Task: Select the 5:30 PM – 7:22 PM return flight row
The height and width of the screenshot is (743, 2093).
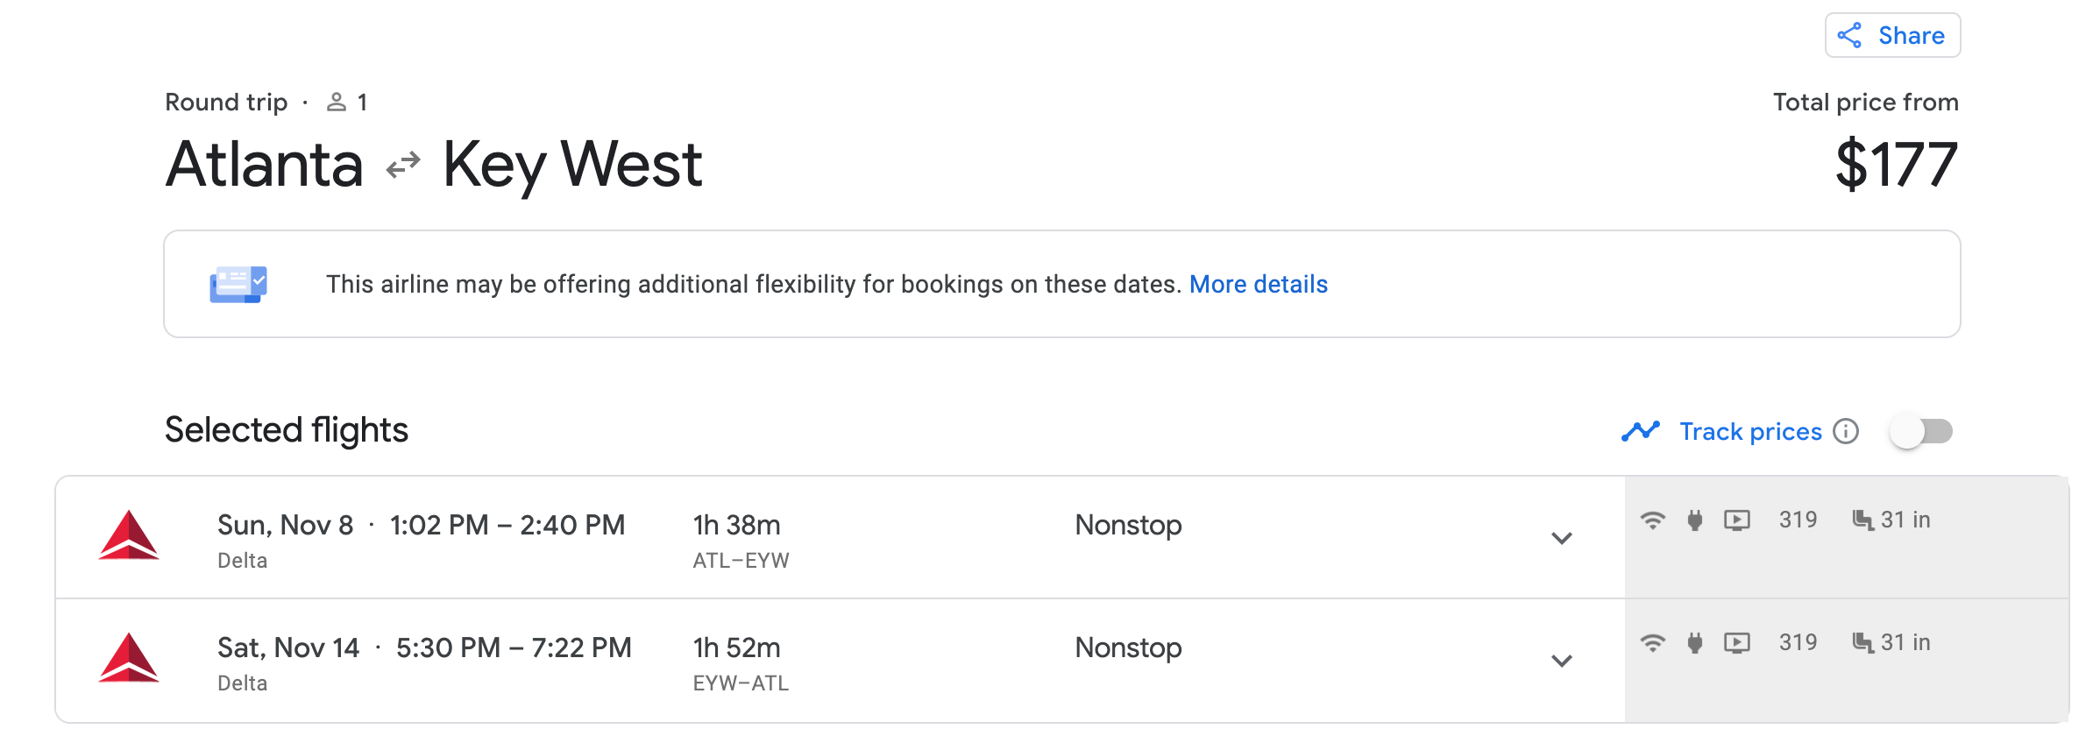Action: pos(514,647)
